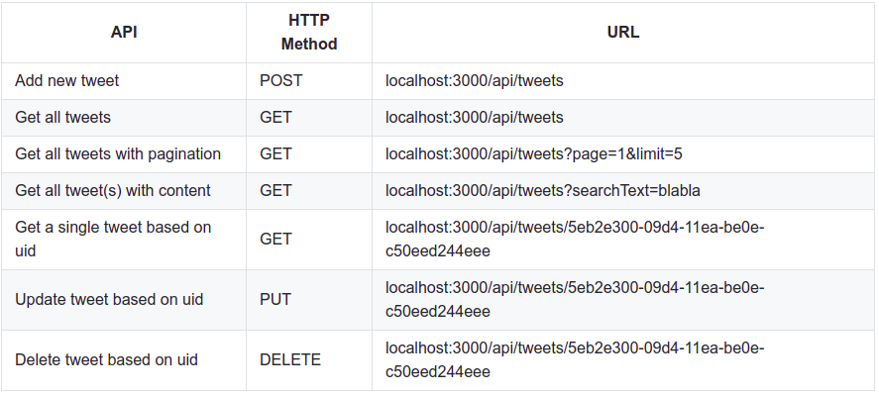Select 'Get all tweets with pagination' text
879x395 pixels.
118,154
